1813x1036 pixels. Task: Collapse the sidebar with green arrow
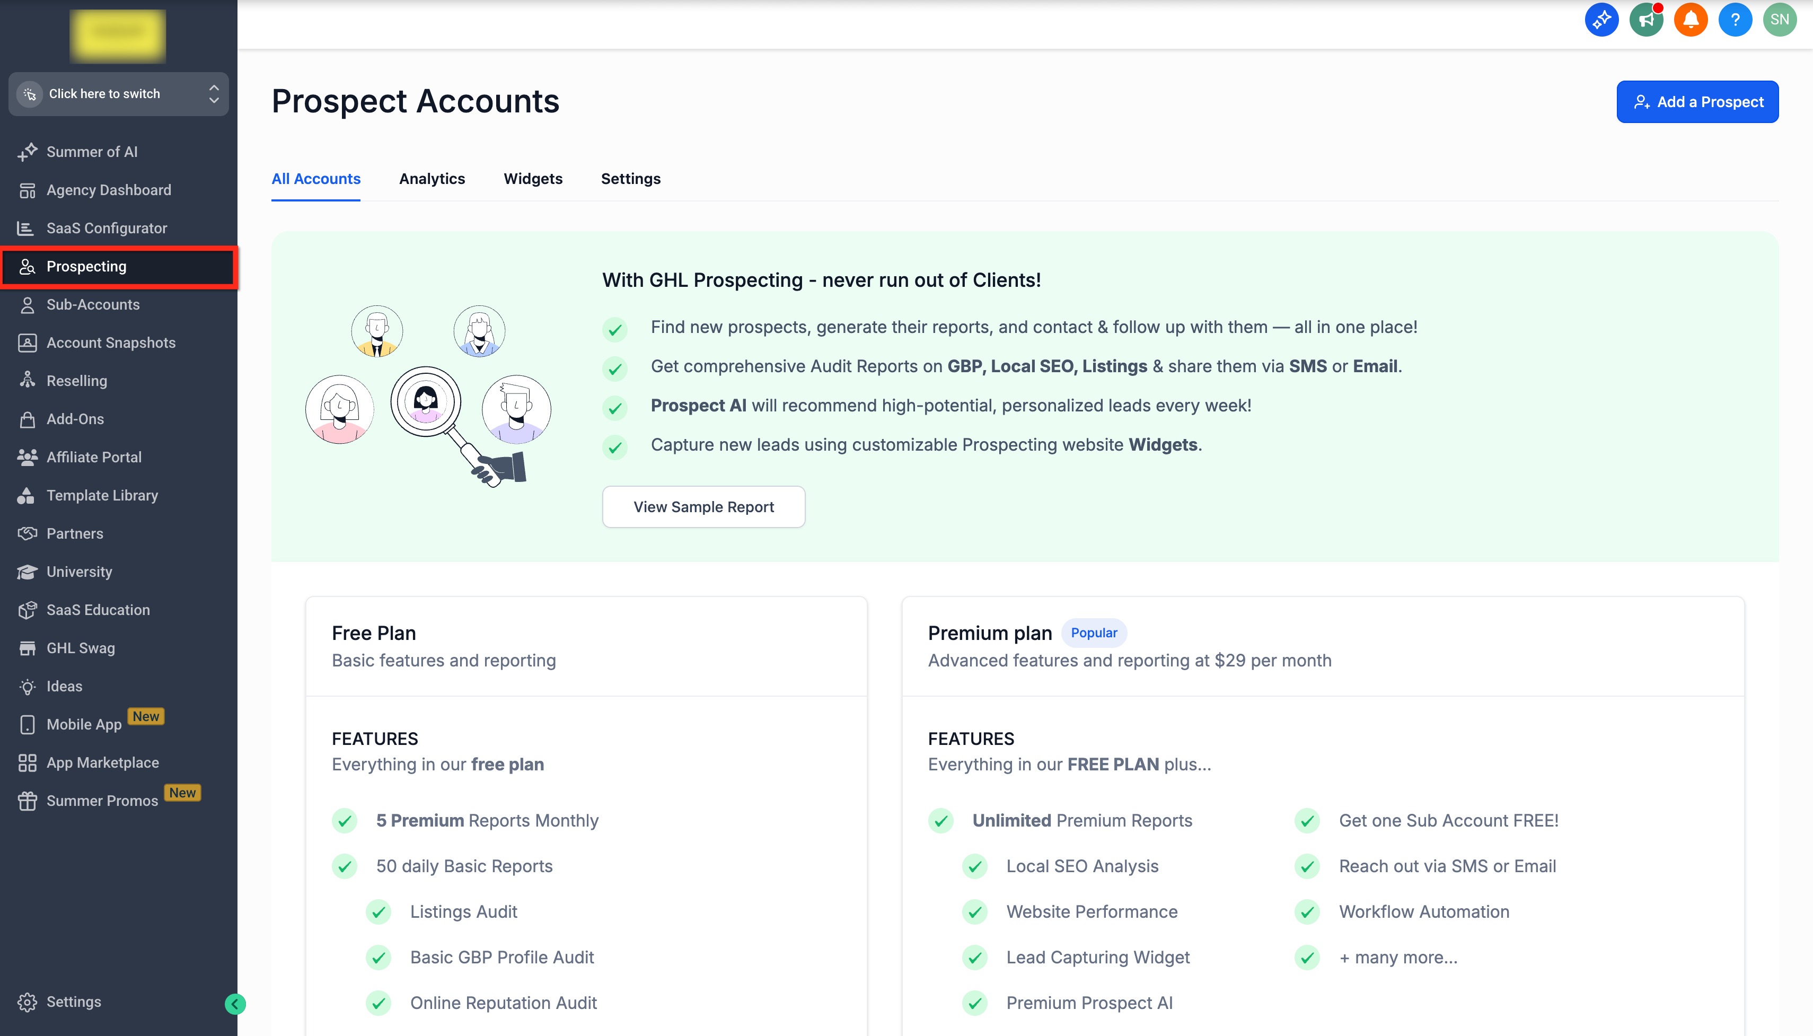click(x=235, y=1004)
